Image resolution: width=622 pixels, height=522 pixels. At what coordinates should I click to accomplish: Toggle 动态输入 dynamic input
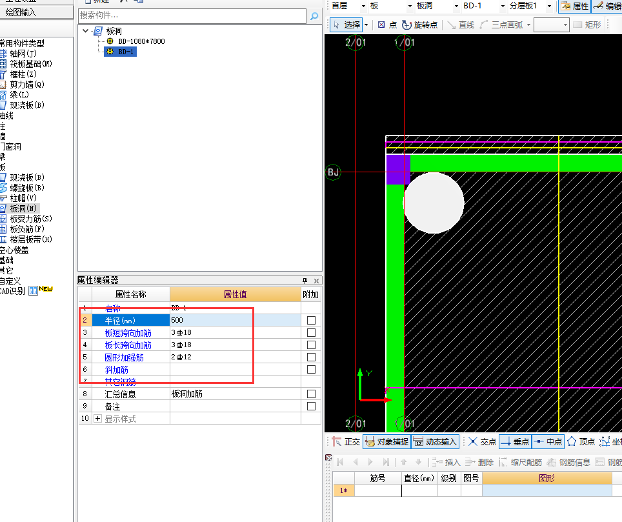point(435,441)
